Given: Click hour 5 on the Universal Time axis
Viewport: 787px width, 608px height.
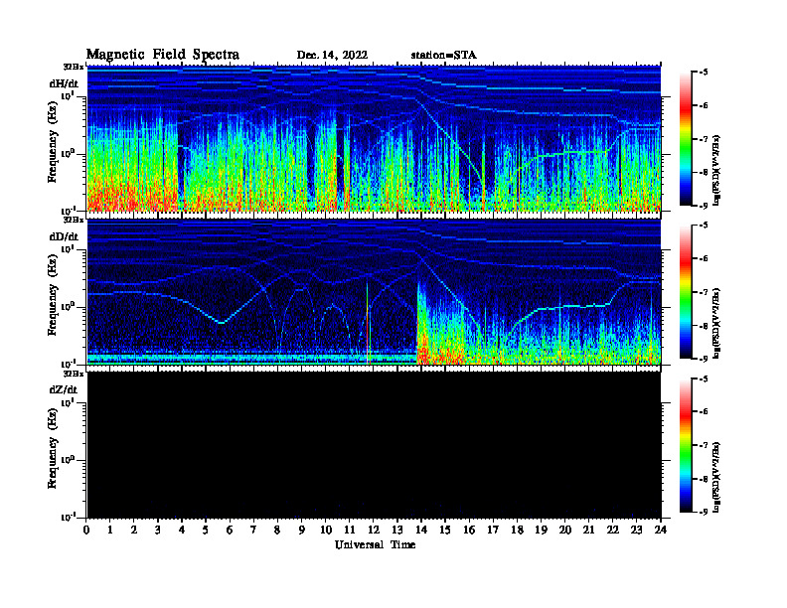Looking at the screenshot, I should pos(206,530).
